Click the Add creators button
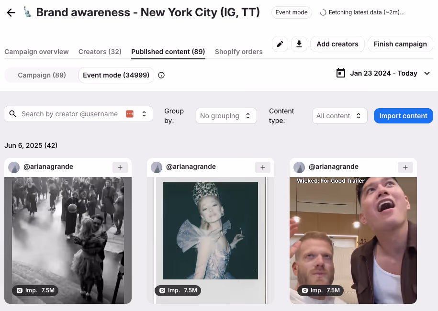This screenshot has width=438, height=311. pyautogui.click(x=337, y=44)
